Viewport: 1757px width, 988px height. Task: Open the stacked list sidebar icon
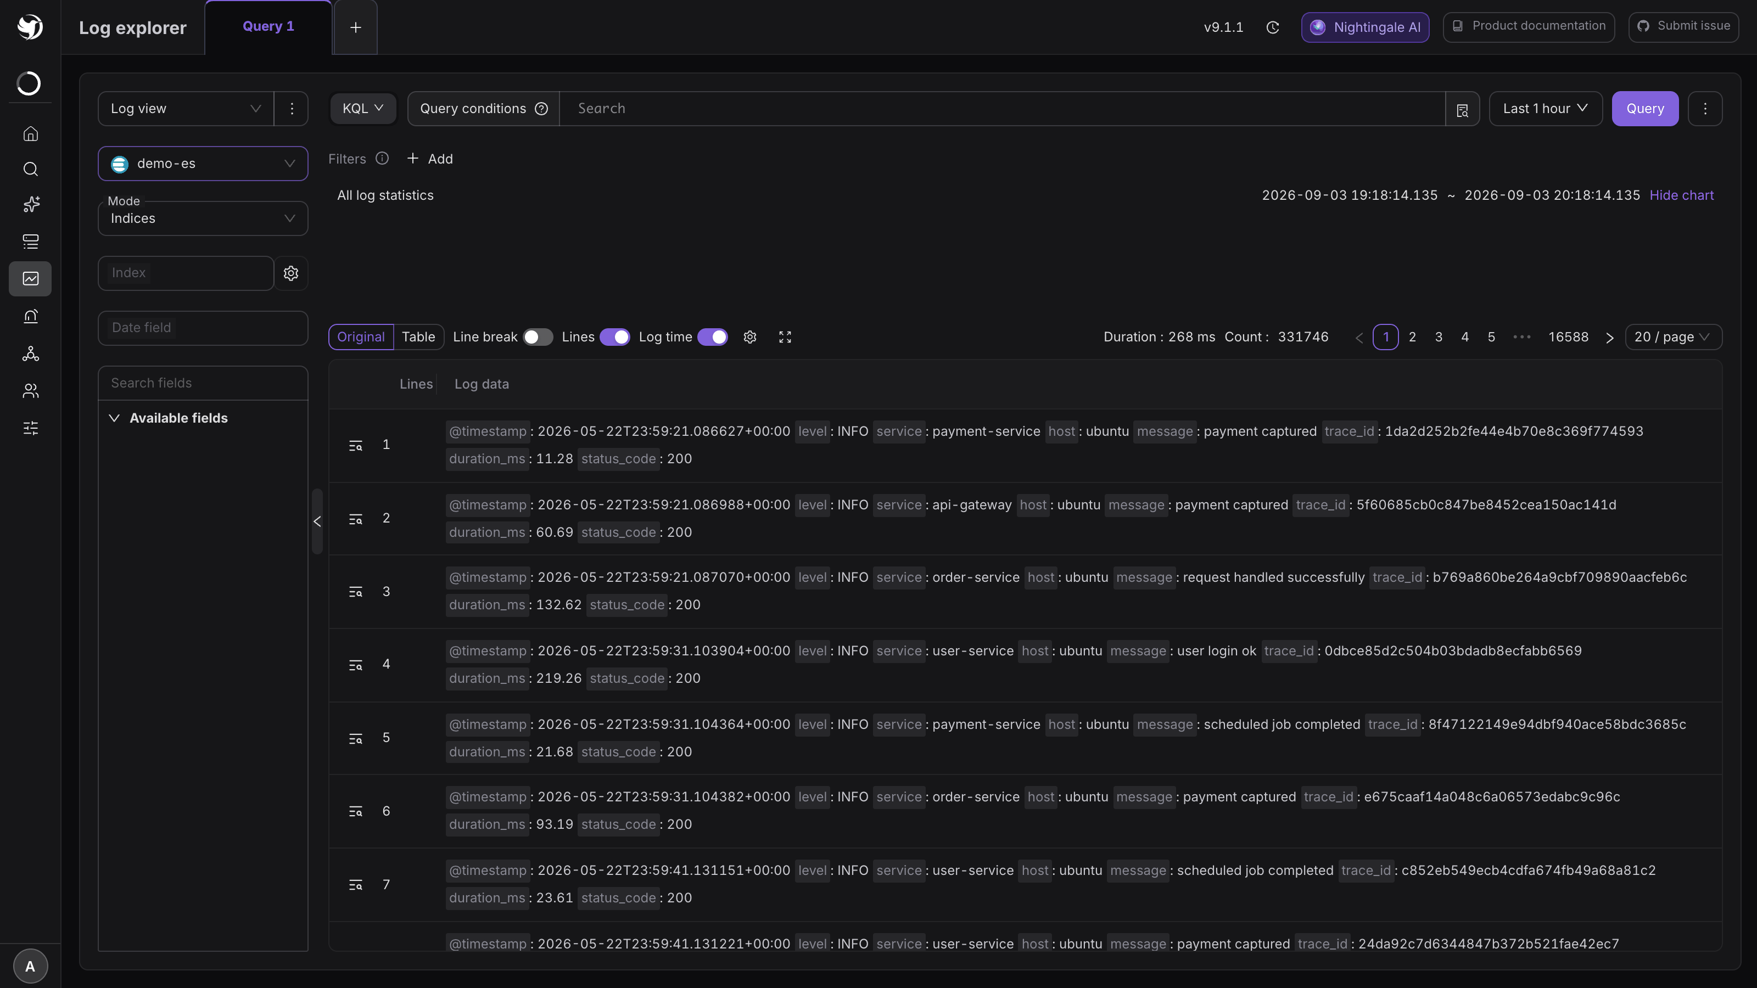coord(31,242)
